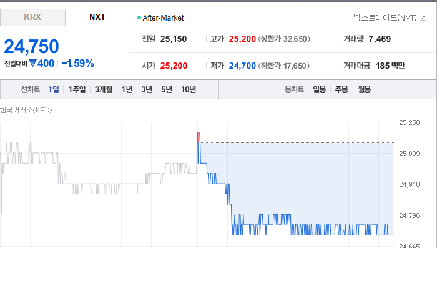Click the green After-Market status dot
The image size is (437, 306).
coord(139,17)
